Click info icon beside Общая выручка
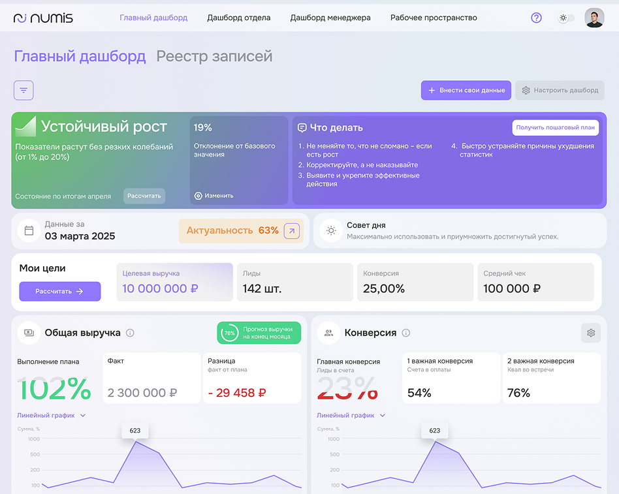Screen dimensions: 619x494 (130, 333)
